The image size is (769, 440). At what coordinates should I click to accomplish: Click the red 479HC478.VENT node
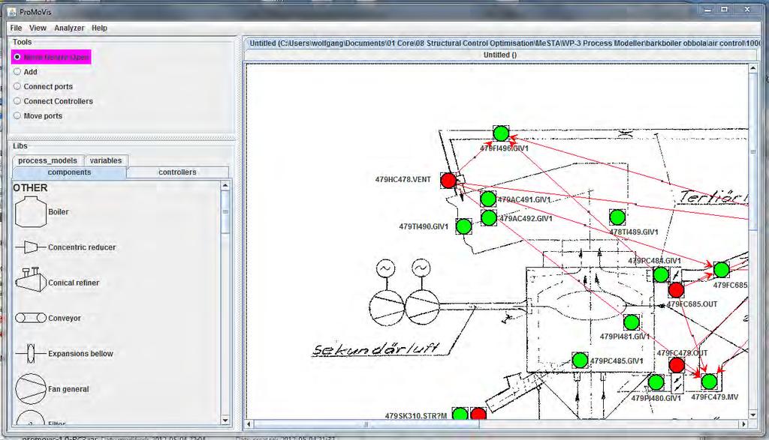tap(448, 180)
